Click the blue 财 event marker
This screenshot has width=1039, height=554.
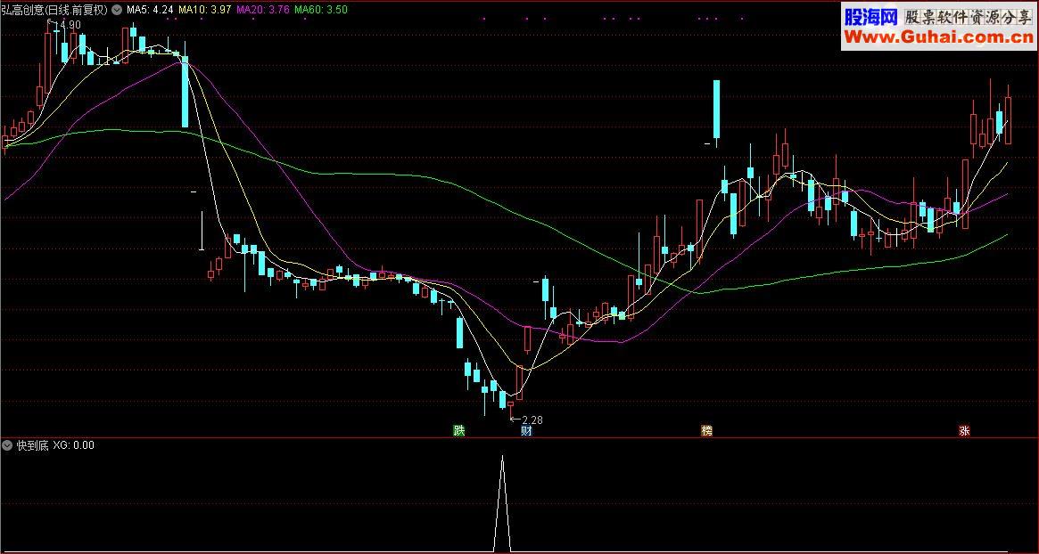point(526,430)
